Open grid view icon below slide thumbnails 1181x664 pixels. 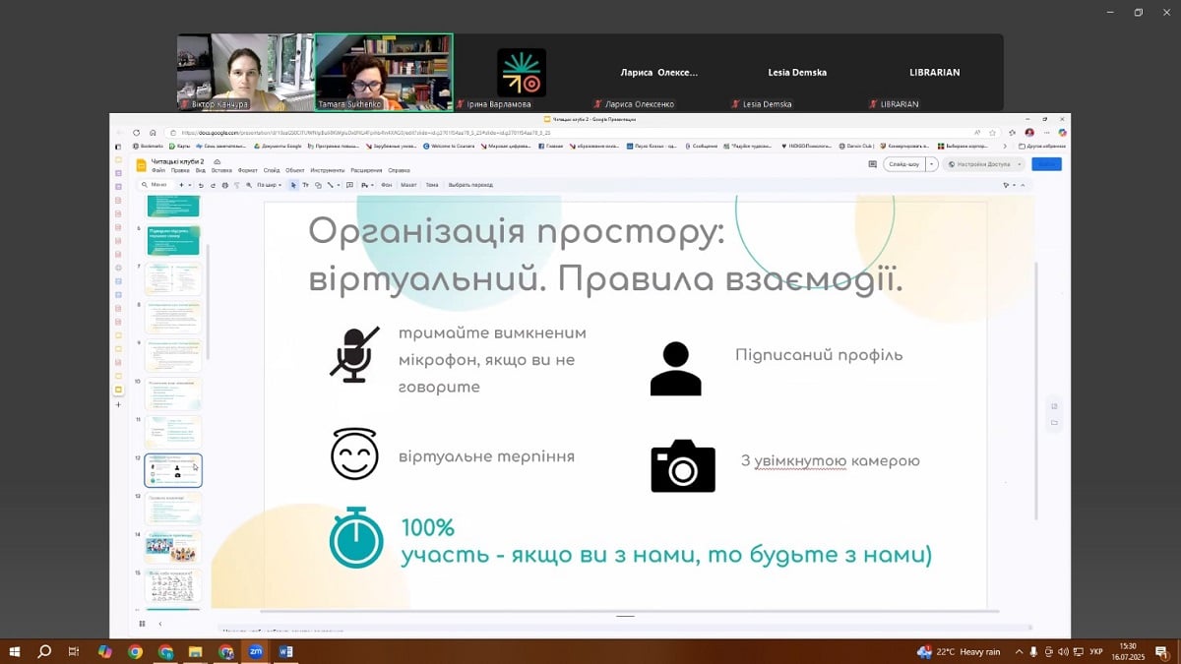coord(142,623)
